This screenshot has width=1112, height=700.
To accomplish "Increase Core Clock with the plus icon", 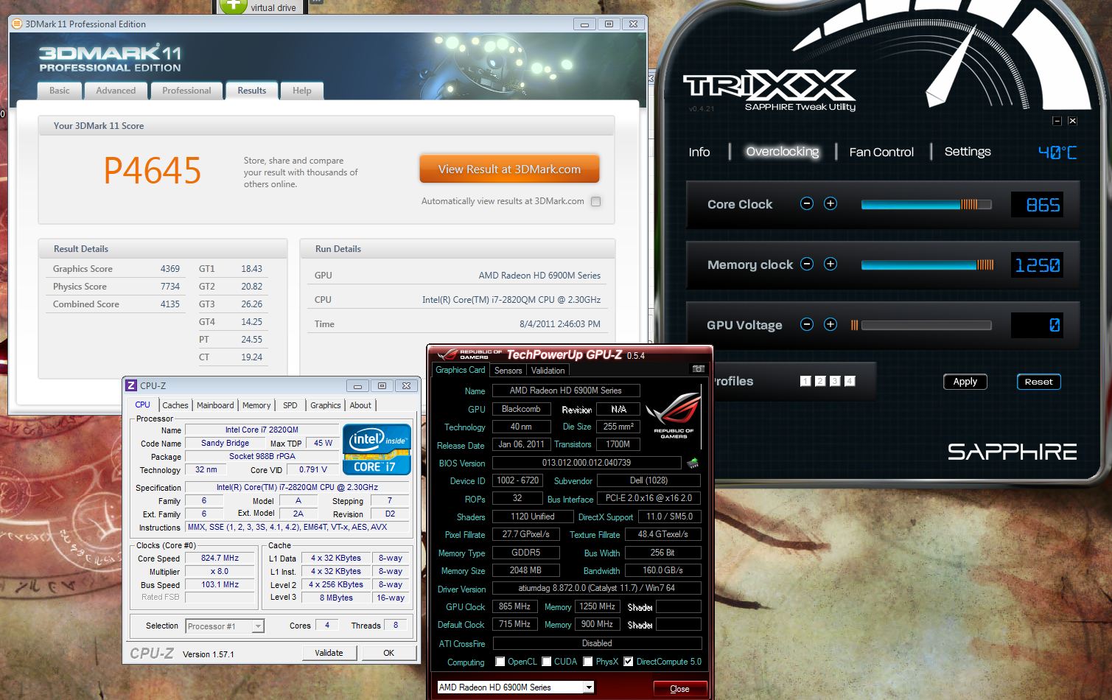I will [830, 204].
